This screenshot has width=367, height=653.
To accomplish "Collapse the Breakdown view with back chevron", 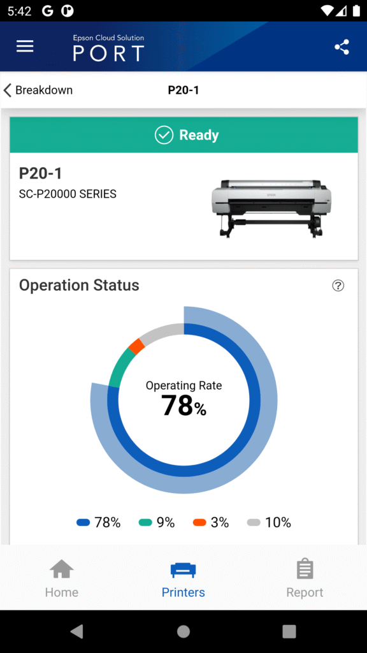I will click(x=8, y=90).
